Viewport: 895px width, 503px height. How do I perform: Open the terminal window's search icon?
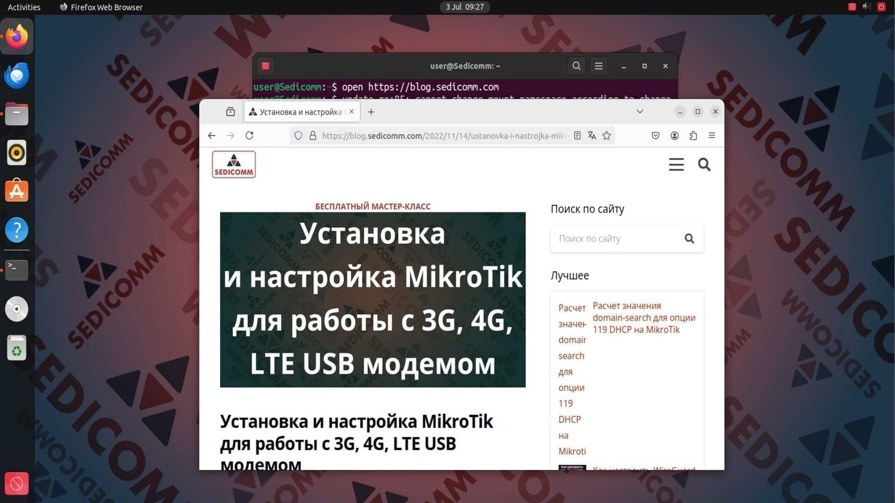(x=576, y=66)
